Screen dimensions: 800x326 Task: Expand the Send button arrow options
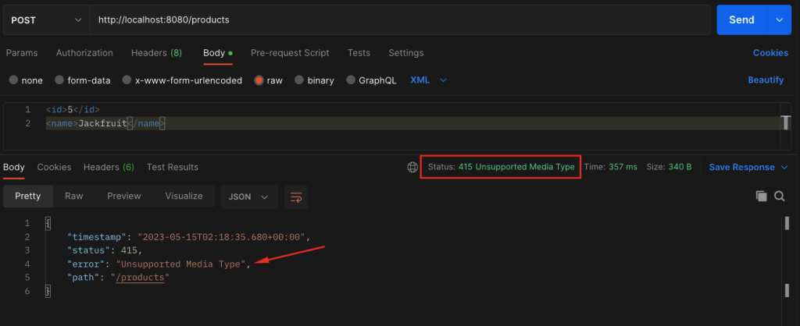coord(779,19)
